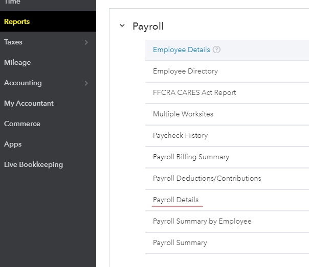
Task: Open the Employee Details report
Action: [x=181, y=50]
